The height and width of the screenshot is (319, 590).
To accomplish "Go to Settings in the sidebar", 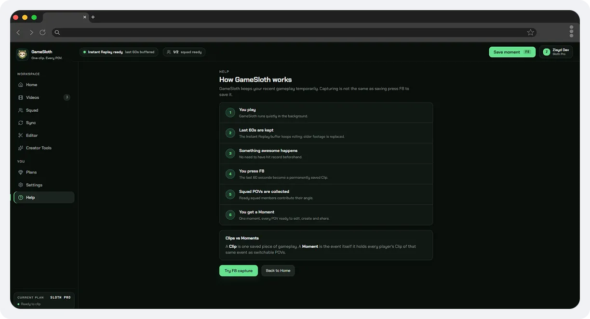I will click(x=44, y=185).
